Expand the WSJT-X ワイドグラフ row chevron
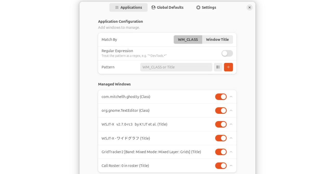Viewport: 333px width, 174px height. (231, 138)
